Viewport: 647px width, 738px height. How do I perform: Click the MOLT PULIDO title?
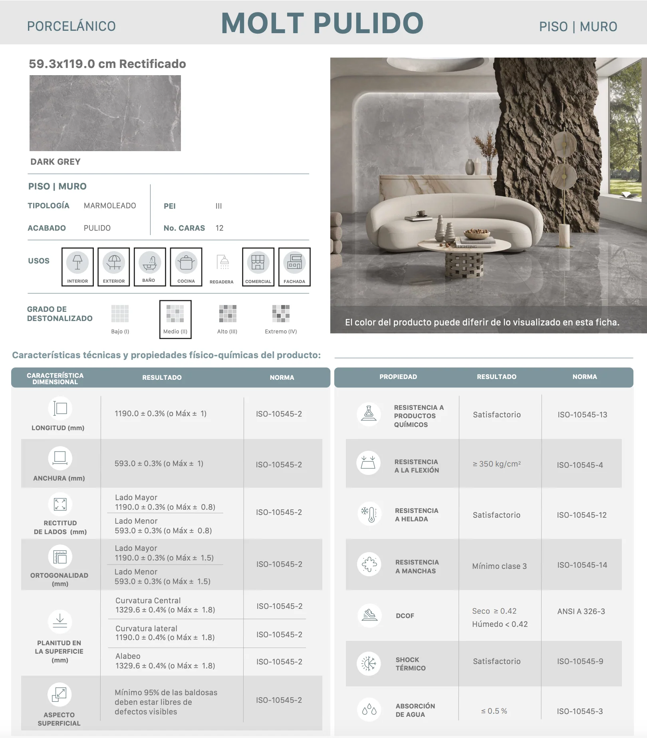click(322, 23)
